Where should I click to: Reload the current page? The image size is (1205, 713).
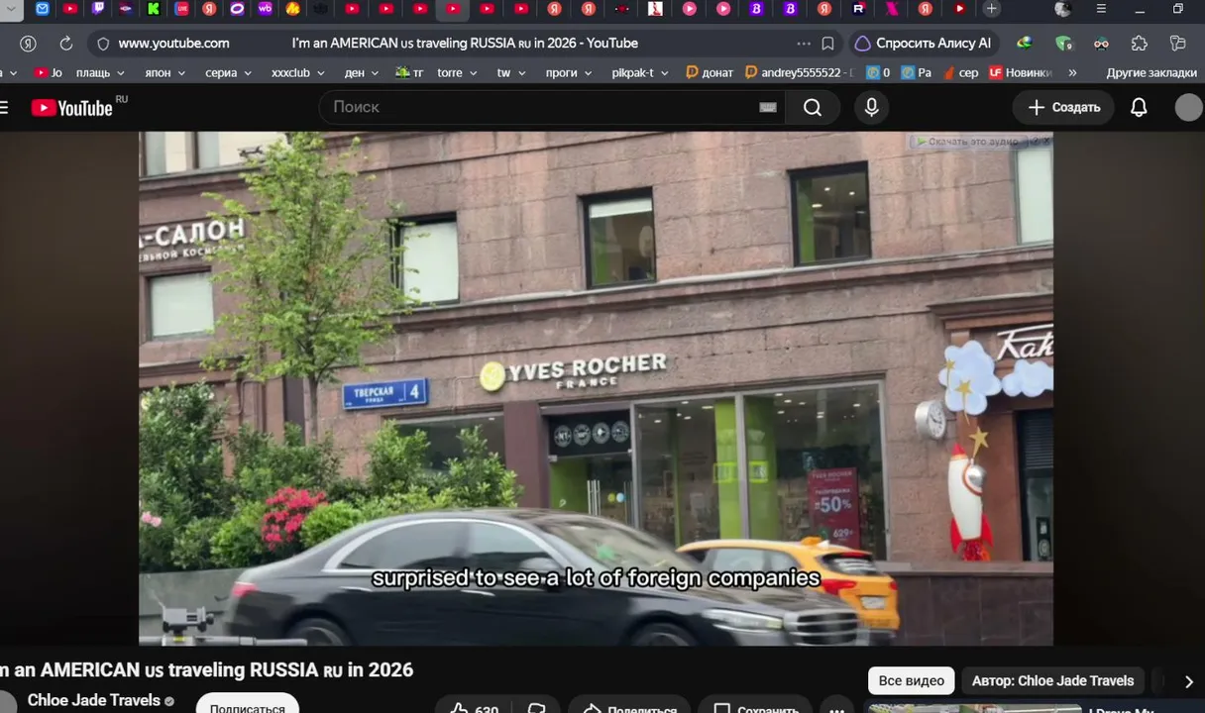coord(66,44)
